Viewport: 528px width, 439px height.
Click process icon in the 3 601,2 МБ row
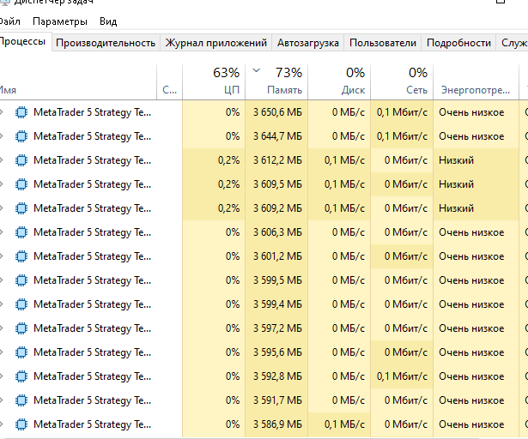point(21,256)
